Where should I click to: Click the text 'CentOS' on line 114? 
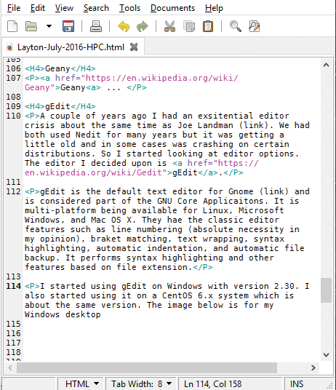pos(177,295)
